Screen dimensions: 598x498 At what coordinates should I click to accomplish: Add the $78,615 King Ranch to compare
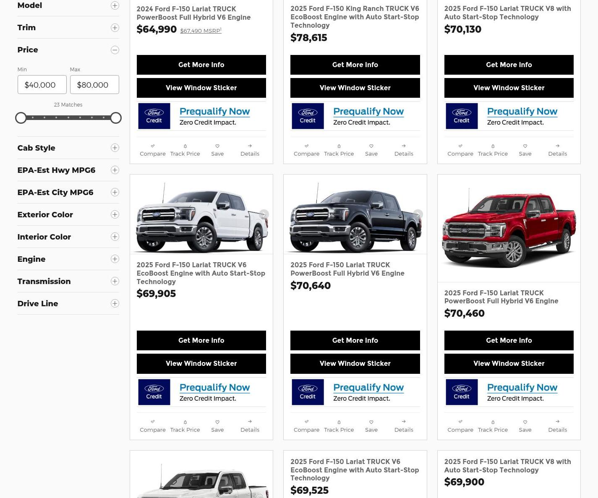pyautogui.click(x=306, y=150)
